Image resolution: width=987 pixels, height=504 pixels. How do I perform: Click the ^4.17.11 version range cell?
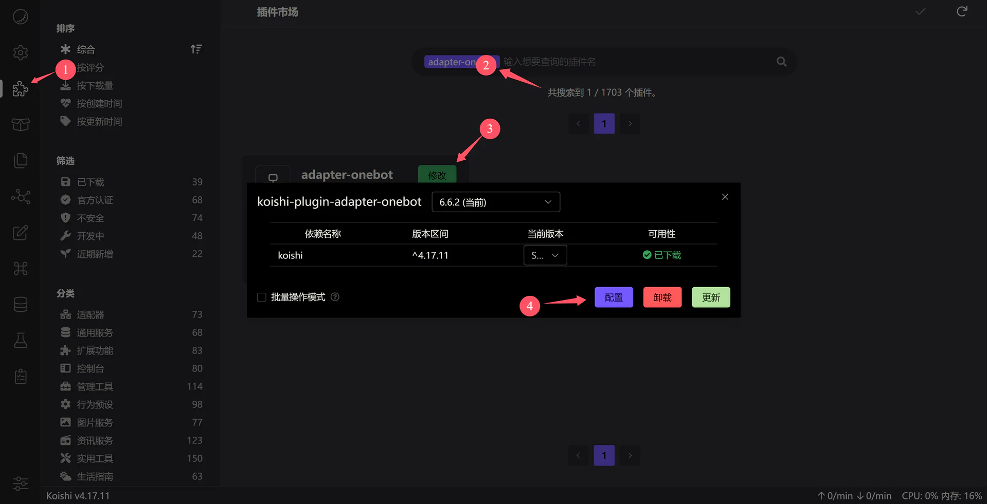tap(430, 255)
